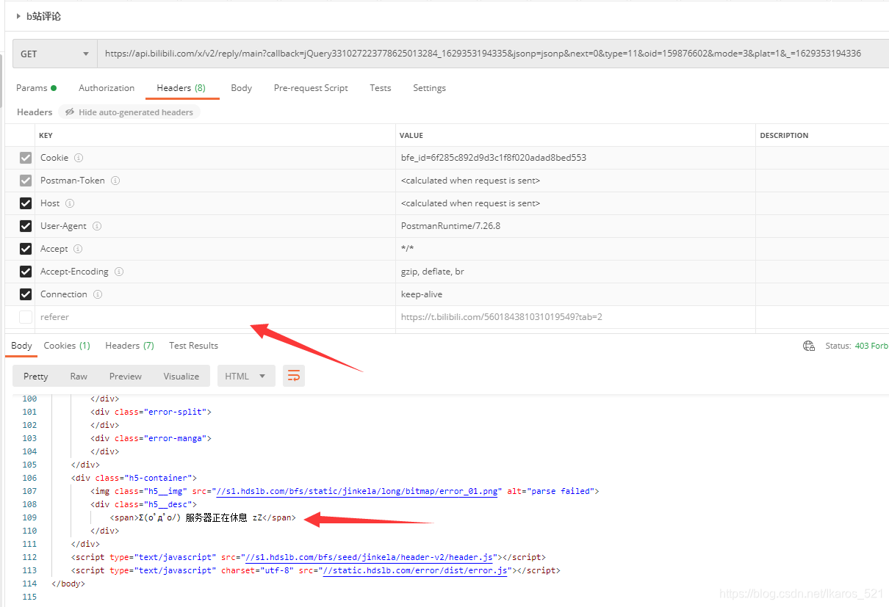889x607 pixels.
Task: Click info icon next to Host
Action: point(70,203)
